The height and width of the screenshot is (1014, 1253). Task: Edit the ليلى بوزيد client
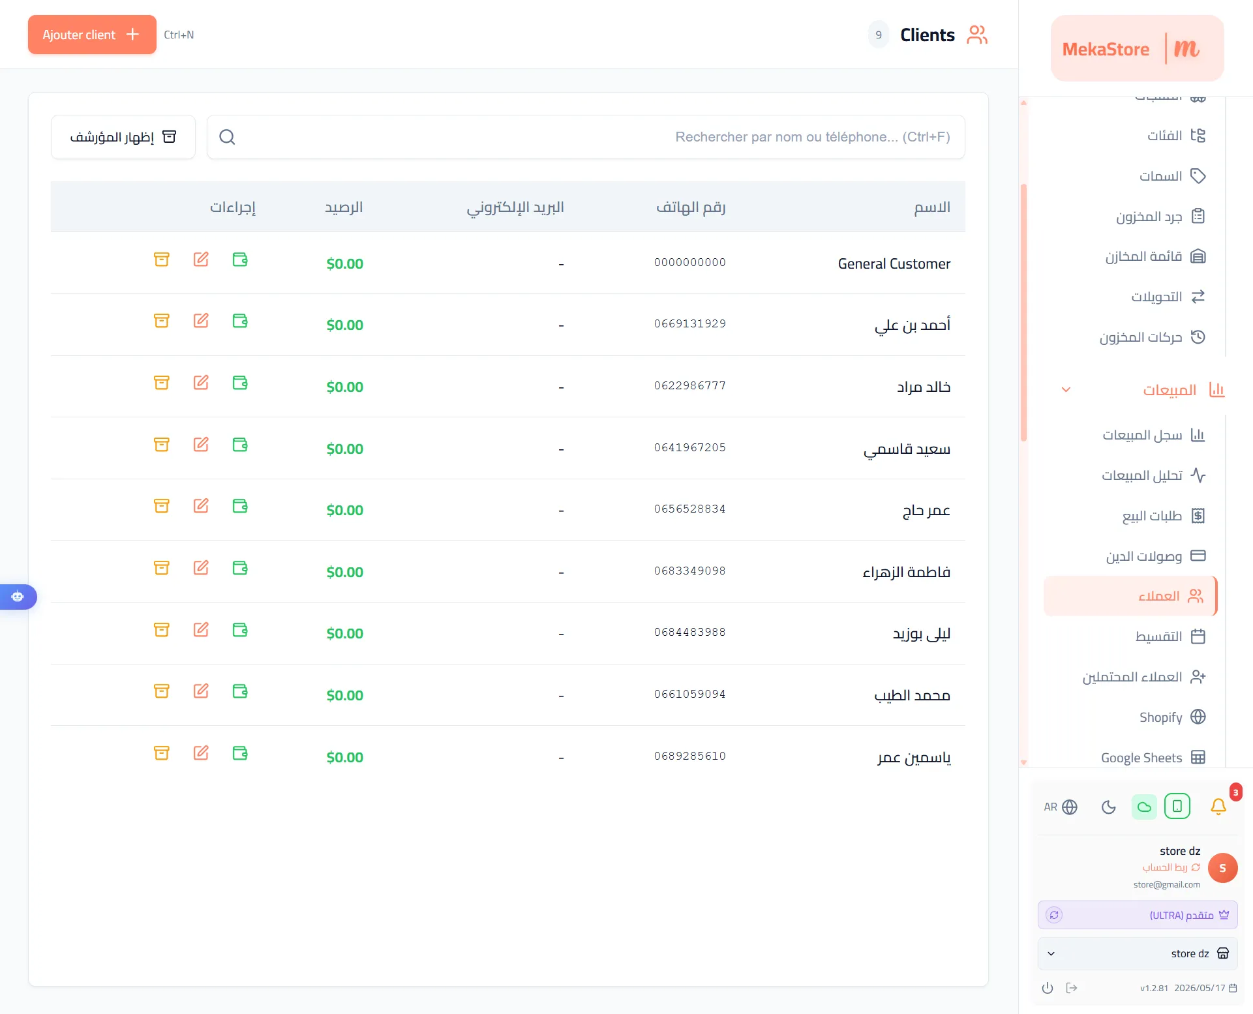[201, 630]
